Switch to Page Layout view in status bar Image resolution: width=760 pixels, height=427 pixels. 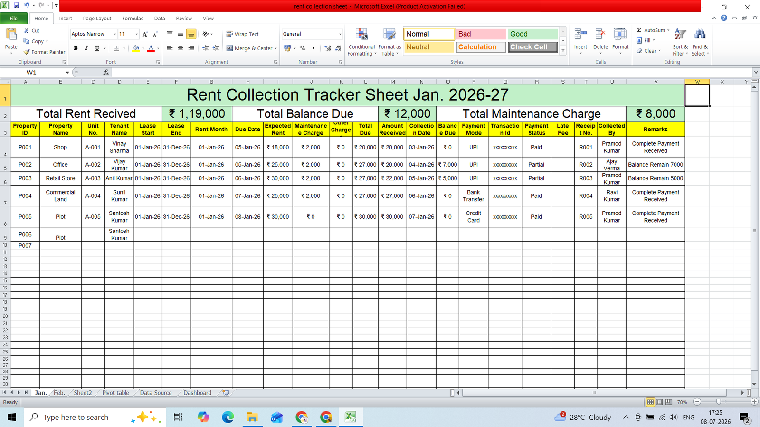click(659, 402)
